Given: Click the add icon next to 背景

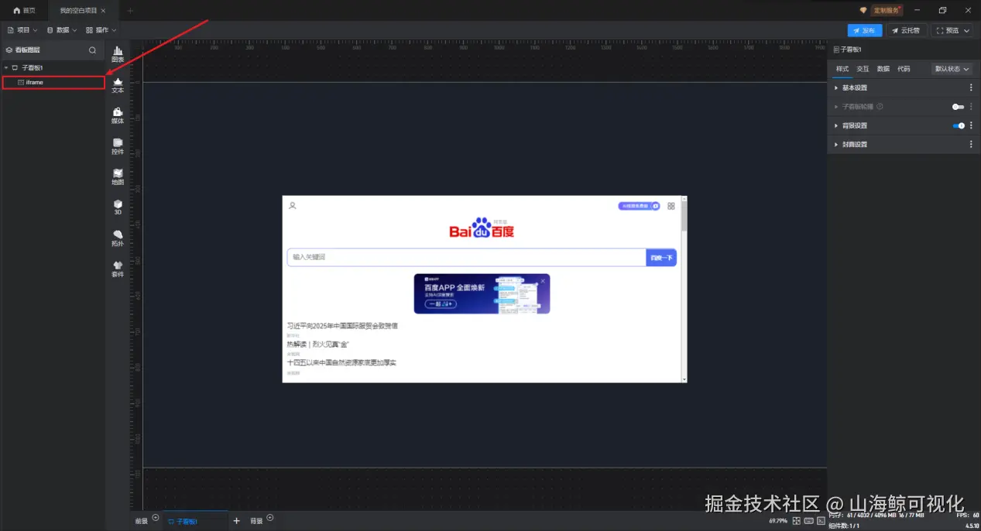Looking at the screenshot, I should 270,518.
